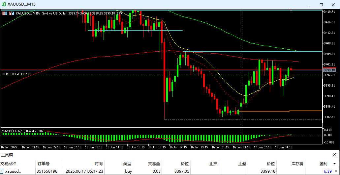Sort positions by 时间 column header
This screenshot has height=175, width=340.
[98, 163]
